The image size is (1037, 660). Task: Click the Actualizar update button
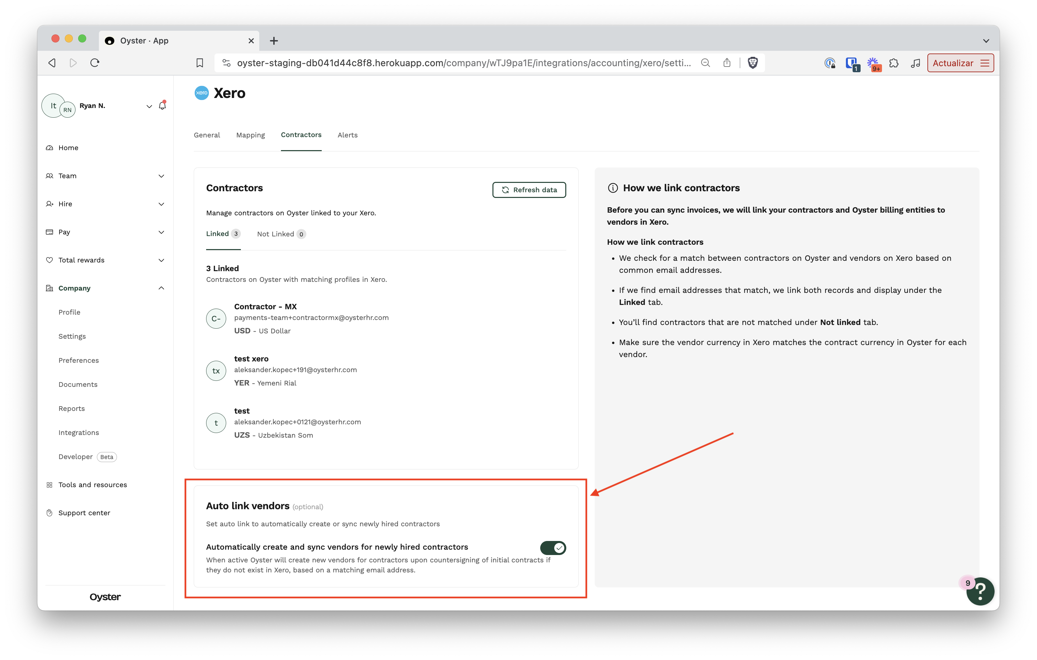[952, 63]
